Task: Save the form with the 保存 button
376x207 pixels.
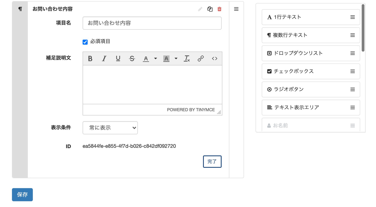Action: click(x=22, y=195)
